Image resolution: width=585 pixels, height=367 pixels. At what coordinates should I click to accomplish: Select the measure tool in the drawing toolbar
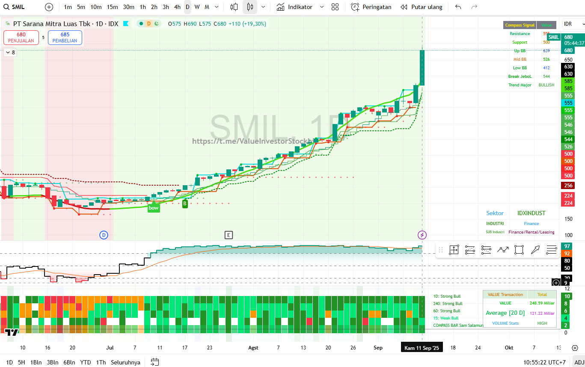(454, 250)
